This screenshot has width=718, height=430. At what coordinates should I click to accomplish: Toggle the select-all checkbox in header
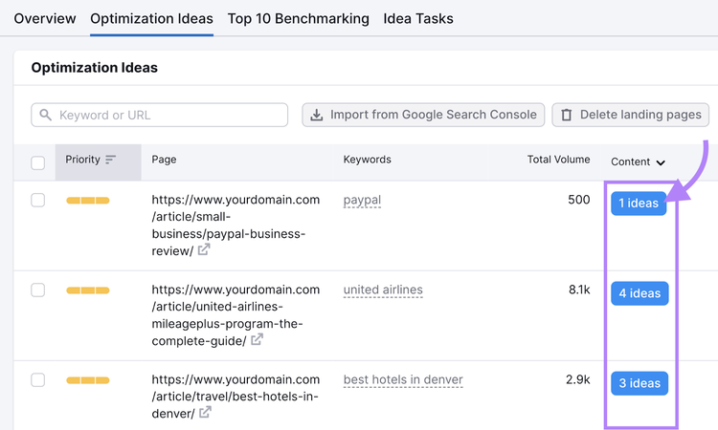(37, 162)
